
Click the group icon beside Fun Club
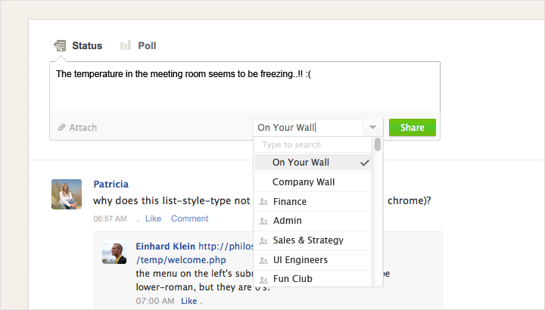pyautogui.click(x=263, y=280)
